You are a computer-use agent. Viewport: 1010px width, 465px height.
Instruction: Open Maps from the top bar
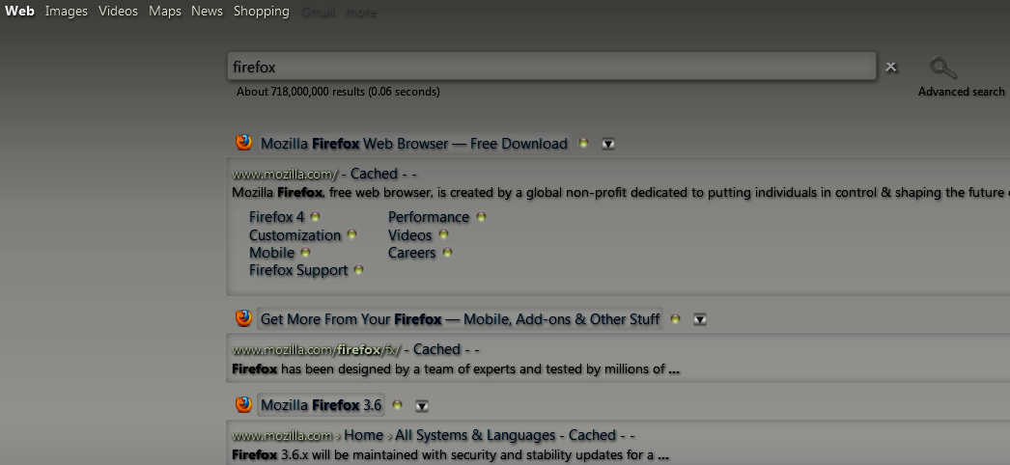pos(165,11)
